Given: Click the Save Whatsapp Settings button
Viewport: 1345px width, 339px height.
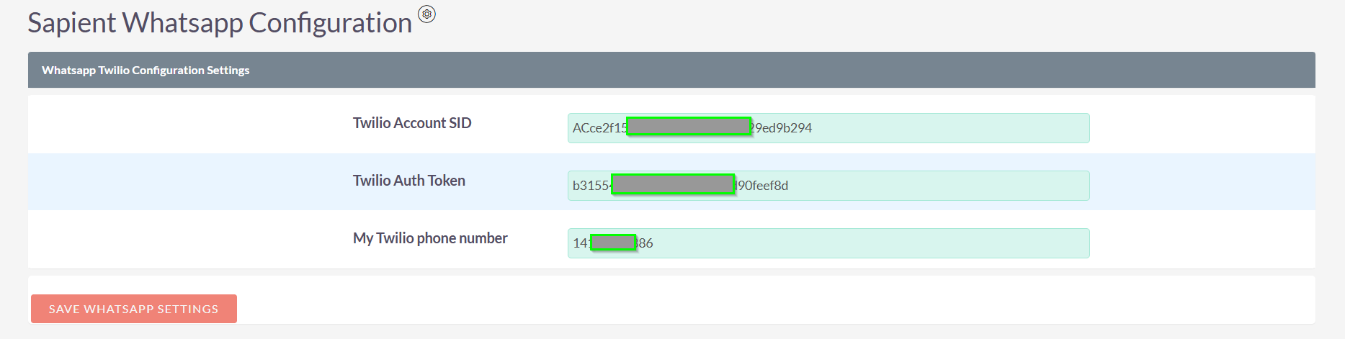Looking at the screenshot, I should (x=134, y=309).
